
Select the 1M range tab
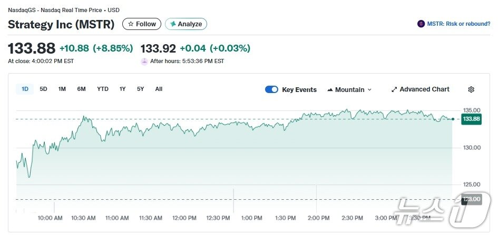click(x=62, y=89)
